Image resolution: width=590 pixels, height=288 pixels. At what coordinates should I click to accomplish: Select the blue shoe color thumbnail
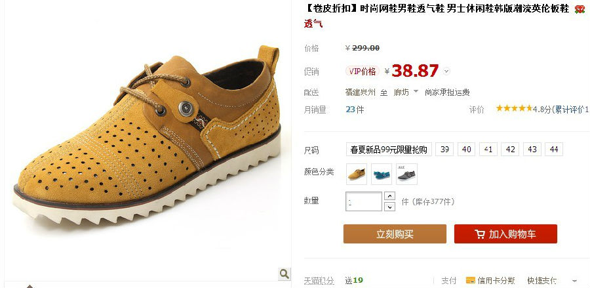click(x=382, y=174)
